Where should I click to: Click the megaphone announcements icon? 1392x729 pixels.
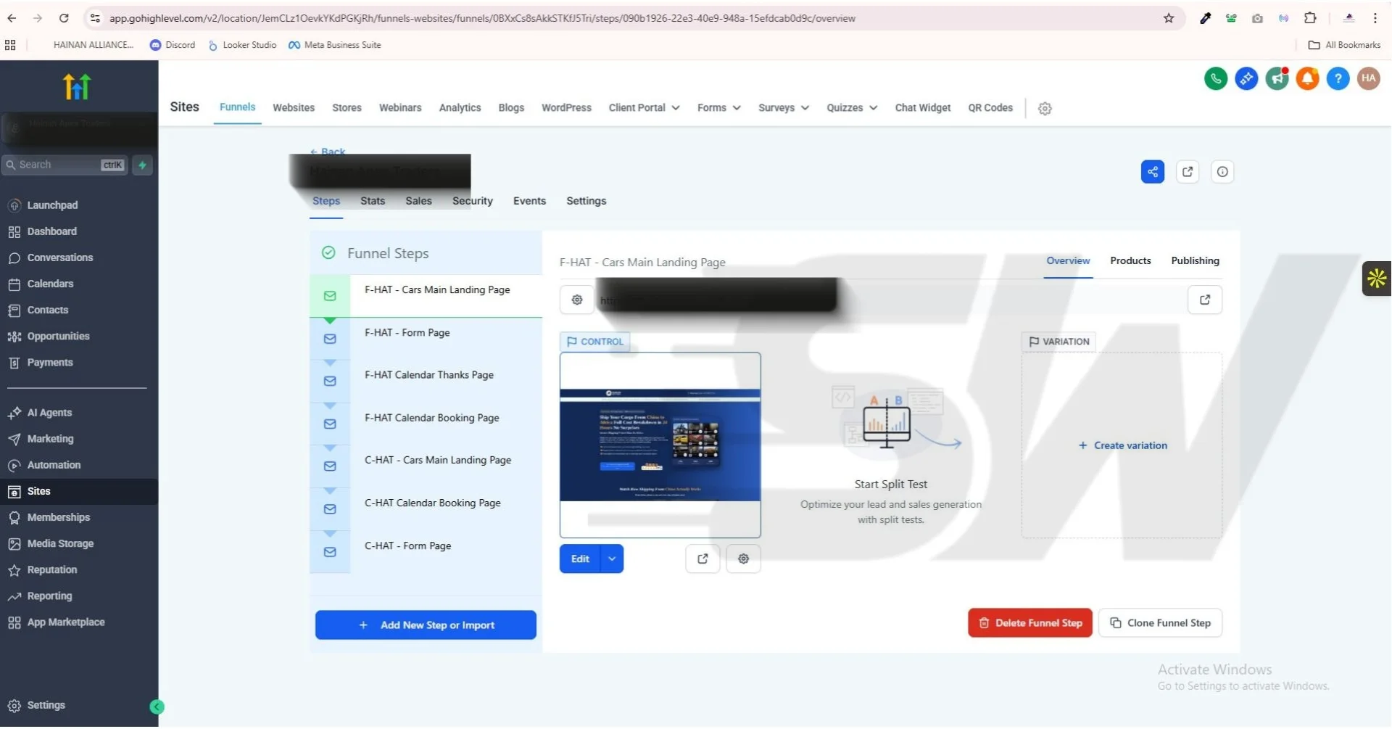coord(1277,78)
